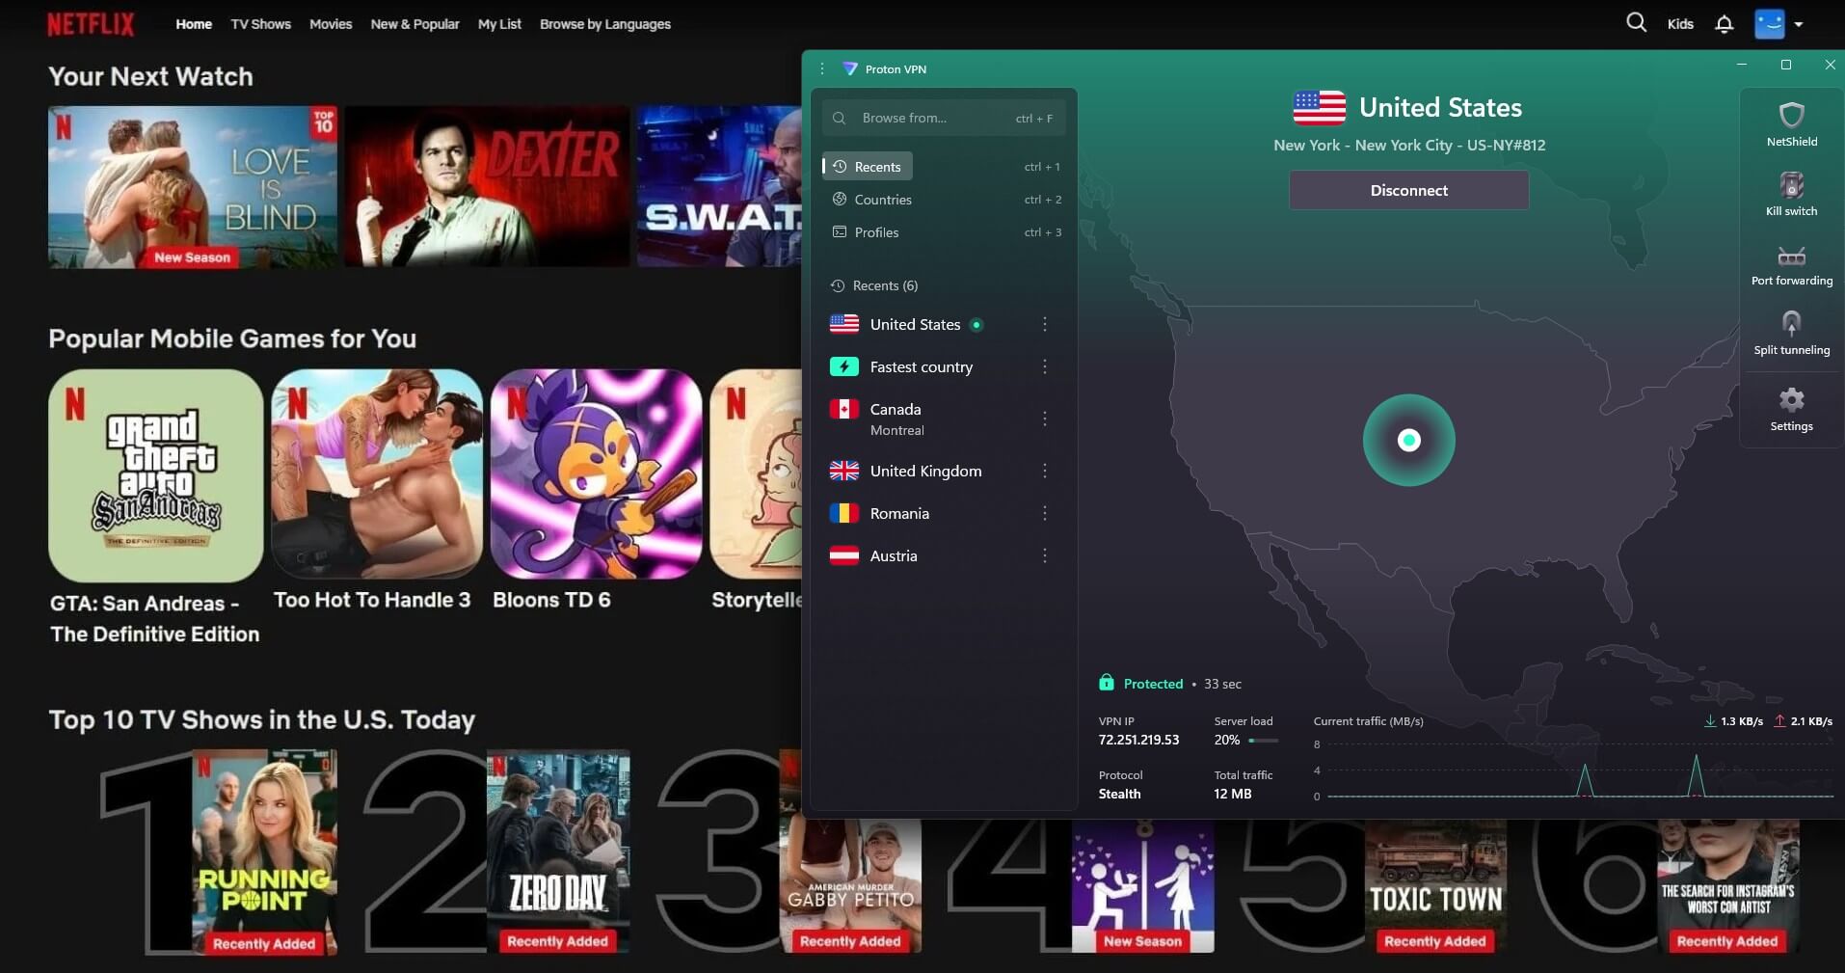
Task: Focus the Browse from search field
Action: (x=944, y=118)
